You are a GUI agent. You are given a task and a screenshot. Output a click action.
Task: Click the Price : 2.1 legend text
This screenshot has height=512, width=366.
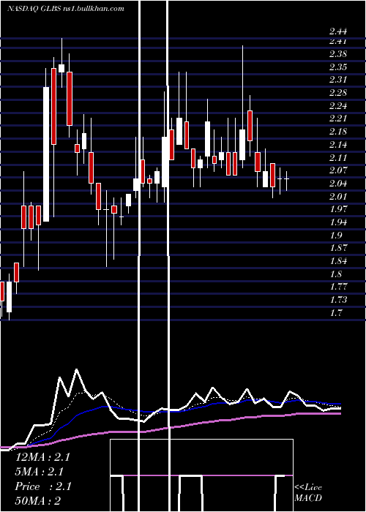coord(42,486)
